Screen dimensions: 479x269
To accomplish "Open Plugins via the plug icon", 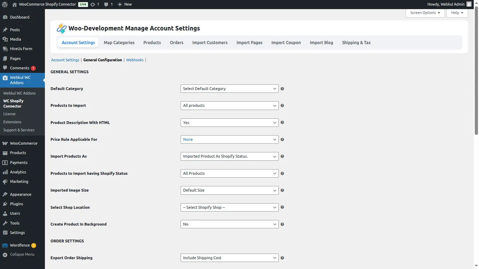I will [6, 204].
